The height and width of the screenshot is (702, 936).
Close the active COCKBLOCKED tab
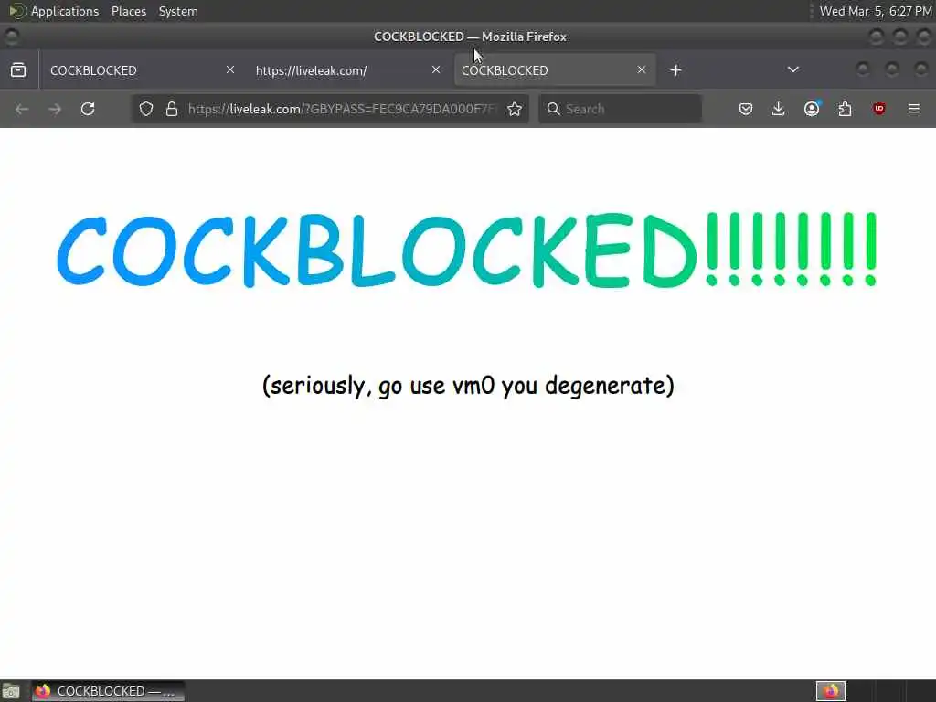click(x=642, y=69)
